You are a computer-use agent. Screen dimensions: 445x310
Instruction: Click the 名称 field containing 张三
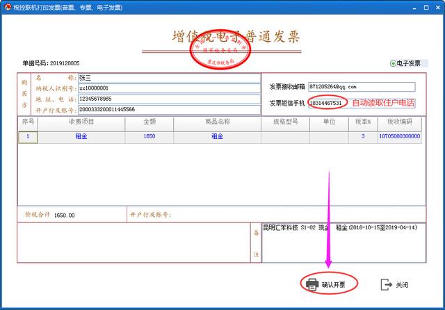coord(168,78)
